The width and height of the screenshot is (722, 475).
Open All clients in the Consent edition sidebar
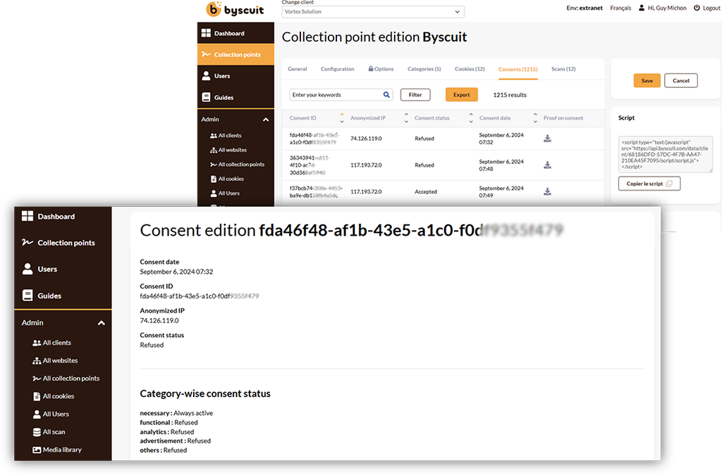pyautogui.click(x=51, y=343)
